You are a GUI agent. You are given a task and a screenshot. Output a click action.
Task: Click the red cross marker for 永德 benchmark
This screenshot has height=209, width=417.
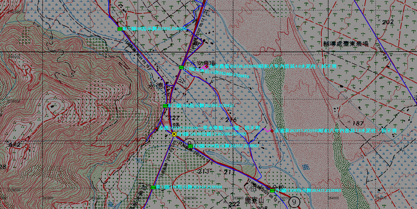coord(157,128)
